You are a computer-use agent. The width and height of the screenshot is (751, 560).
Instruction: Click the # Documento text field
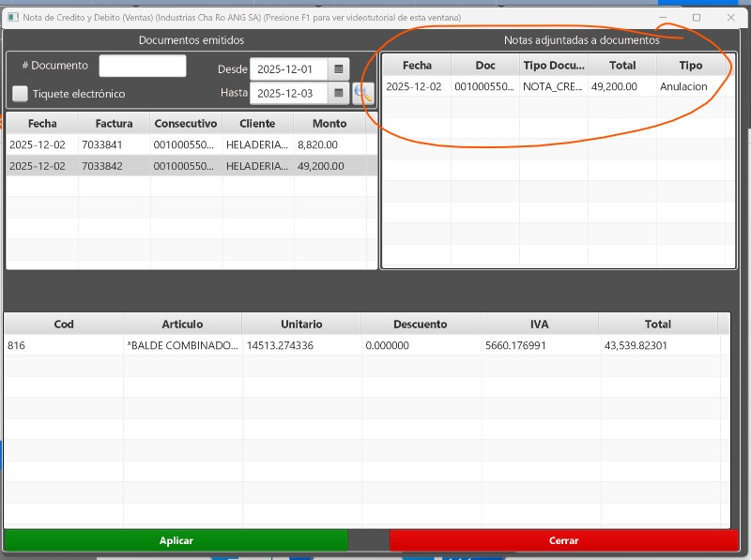[x=143, y=66]
